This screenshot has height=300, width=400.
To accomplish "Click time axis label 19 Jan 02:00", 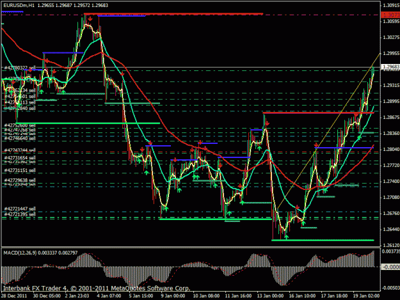I will coord(366,296).
